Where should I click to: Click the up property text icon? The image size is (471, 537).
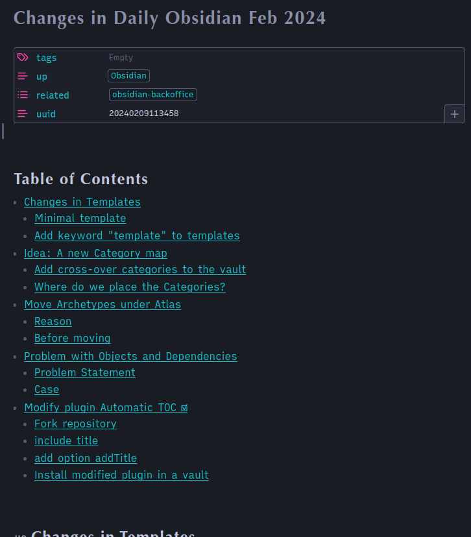(x=23, y=76)
